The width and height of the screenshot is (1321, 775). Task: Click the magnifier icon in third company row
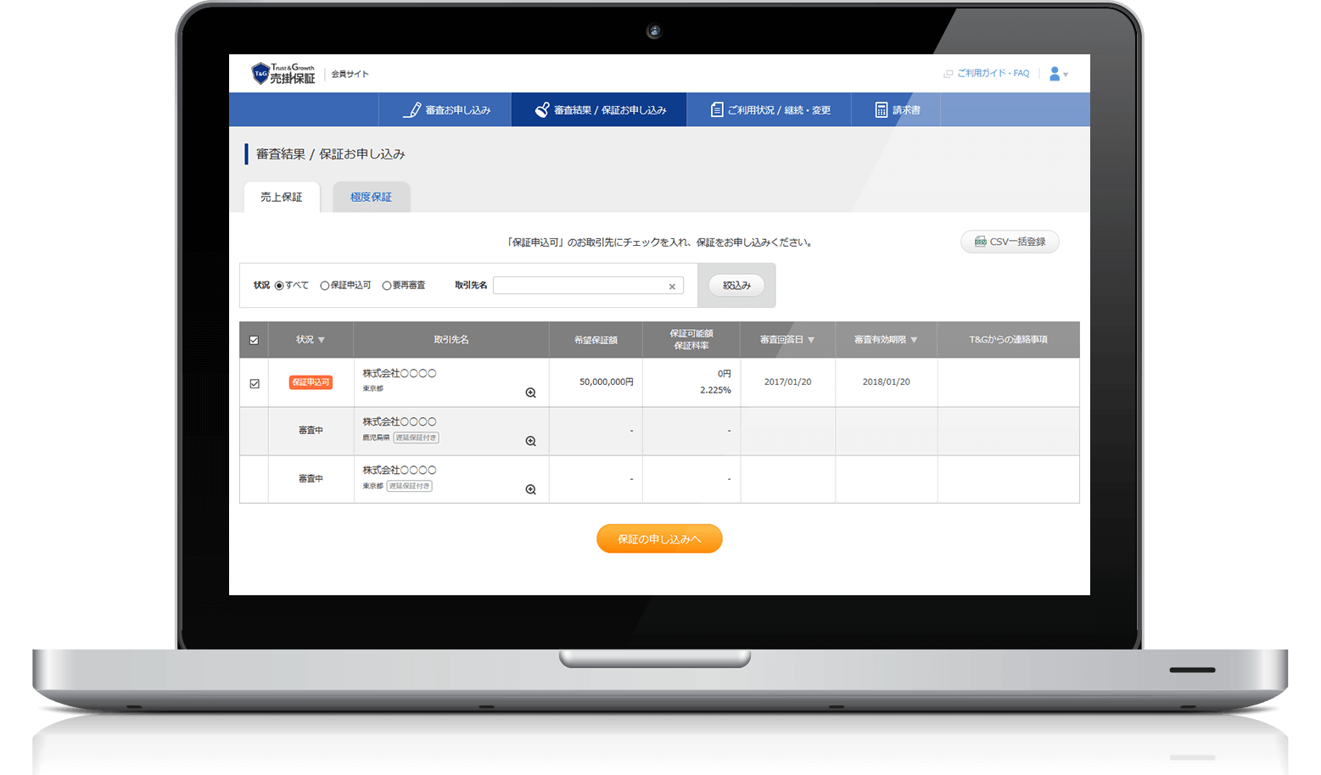point(530,489)
